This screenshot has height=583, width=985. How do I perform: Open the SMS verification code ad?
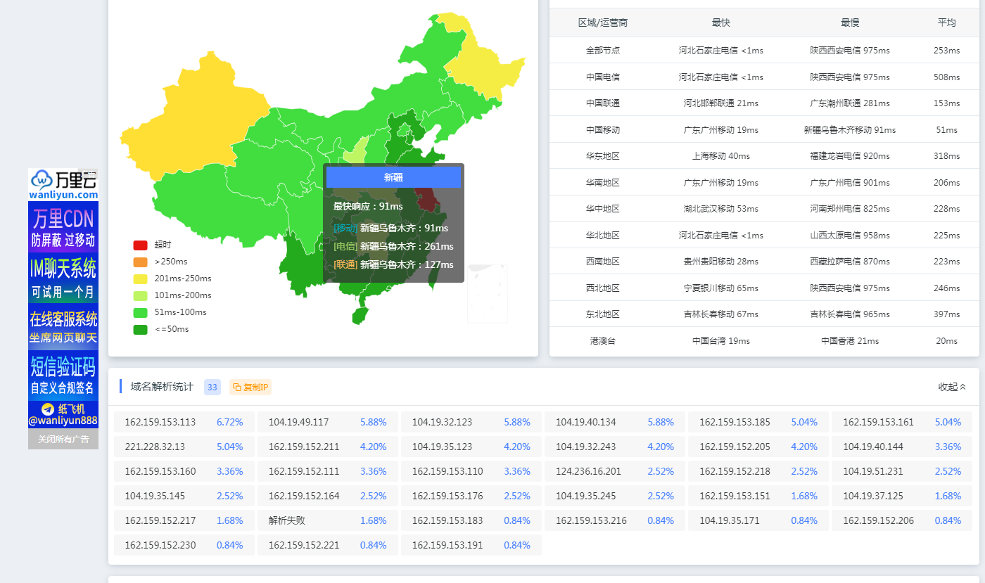click(x=63, y=375)
